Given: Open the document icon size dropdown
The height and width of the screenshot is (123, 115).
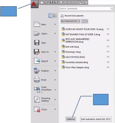Looking at the screenshot, I should click(x=85, y=21).
